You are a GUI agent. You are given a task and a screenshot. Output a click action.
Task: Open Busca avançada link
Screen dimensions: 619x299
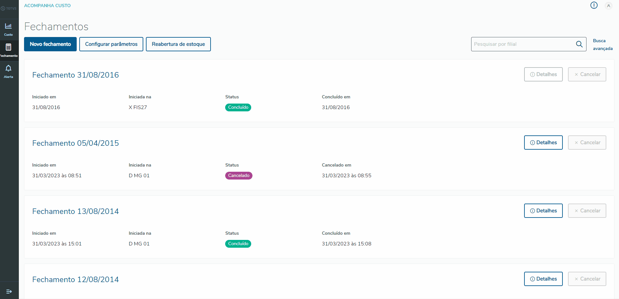(603, 44)
